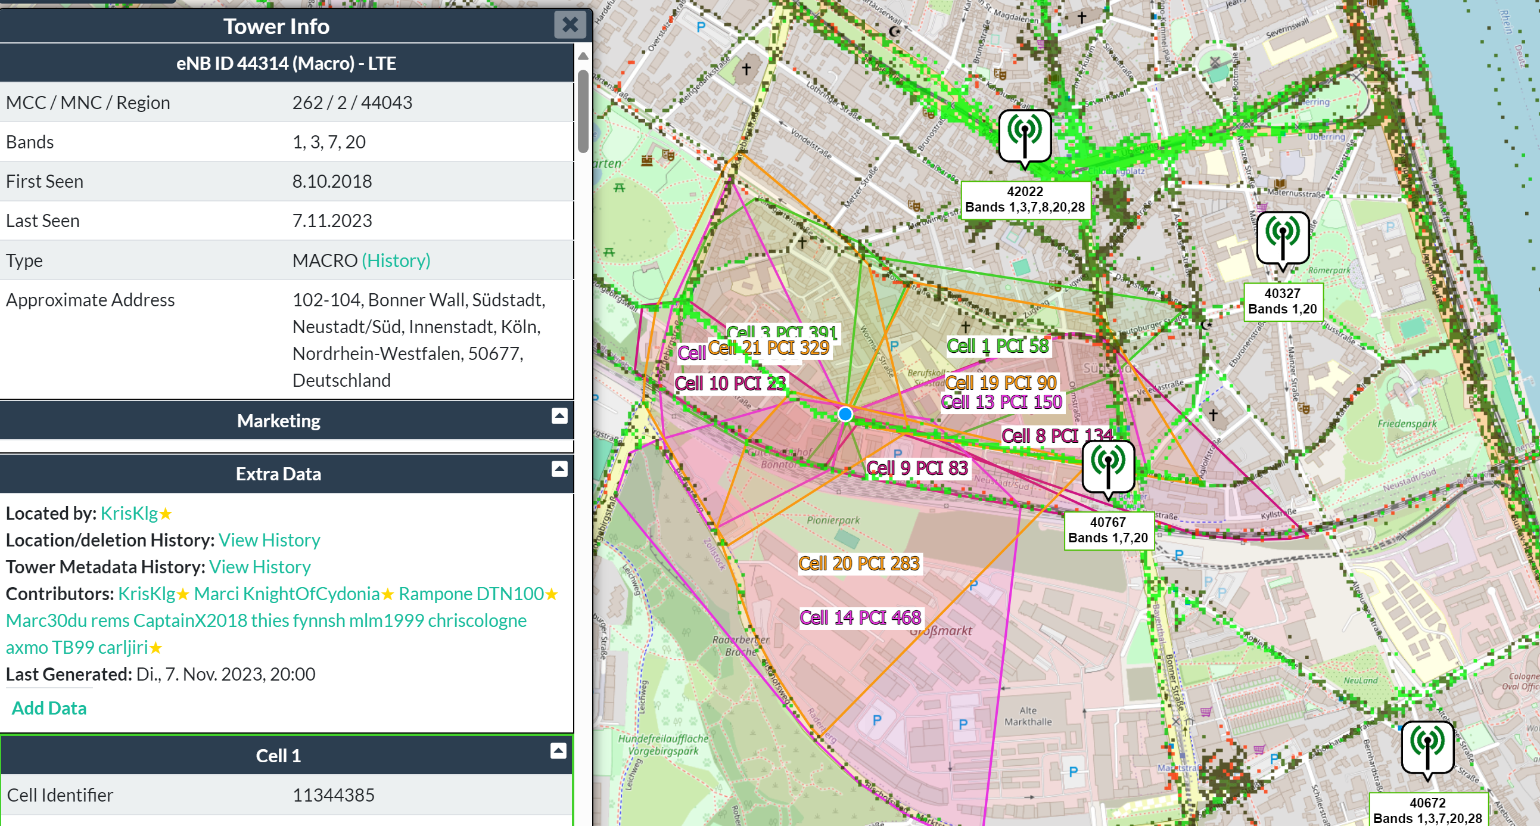The height and width of the screenshot is (826, 1540).
Task: View Tower Metadata History
Action: 260,567
